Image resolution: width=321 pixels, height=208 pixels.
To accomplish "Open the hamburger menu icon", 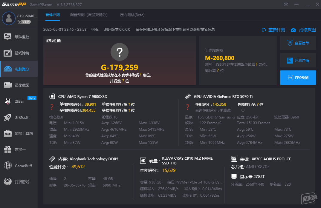I will click(x=296, y=4).
